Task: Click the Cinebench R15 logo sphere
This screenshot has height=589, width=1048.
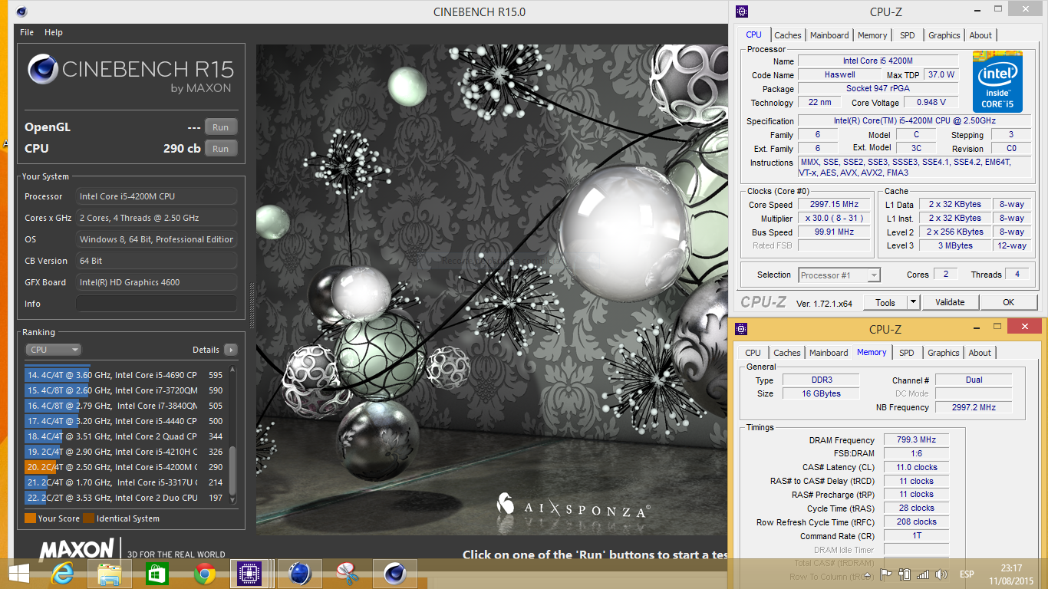Action: [43, 70]
